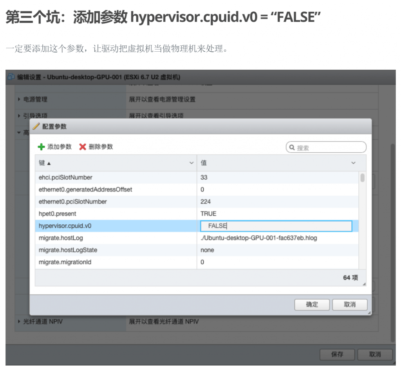
Task: Click the resize grip of the 配置参数 dialog
Action: pyautogui.click(x=369, y=312)
